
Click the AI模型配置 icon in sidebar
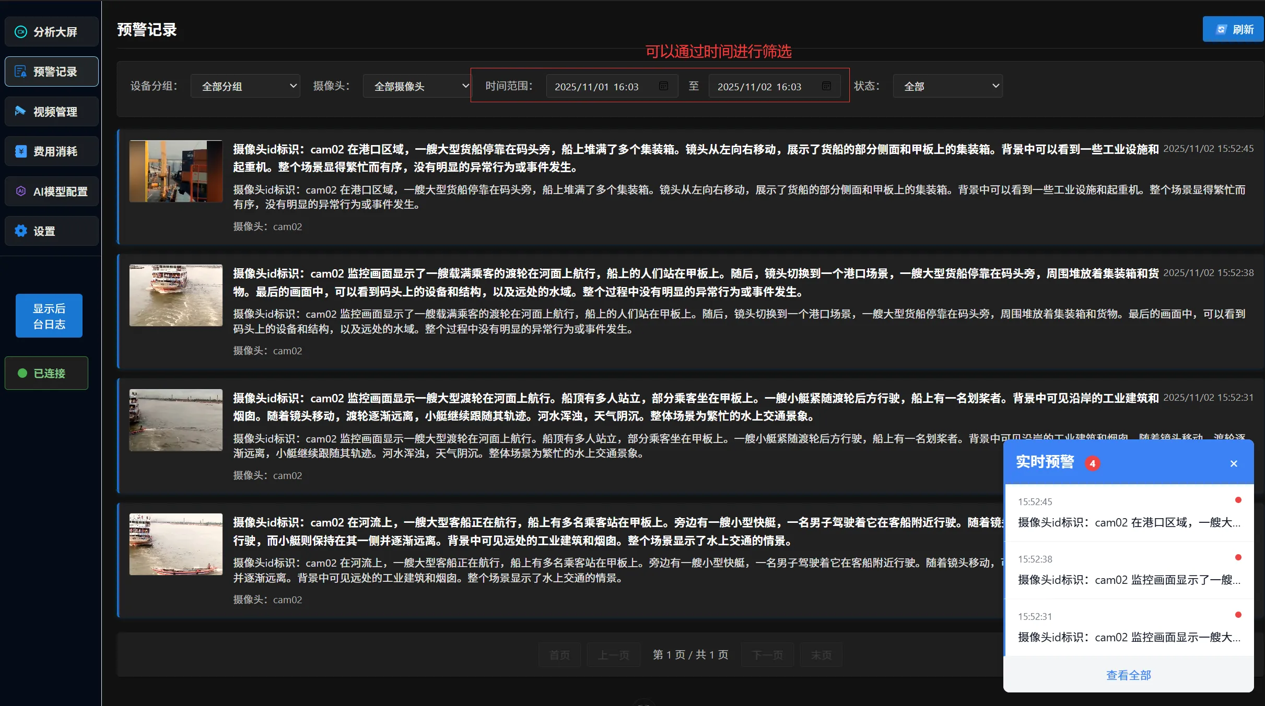click(x=20, y=191)
